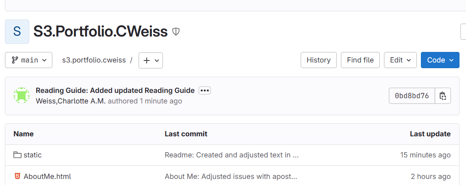
Task: Click the green author avatar
Action: click(x=22, y=95)
